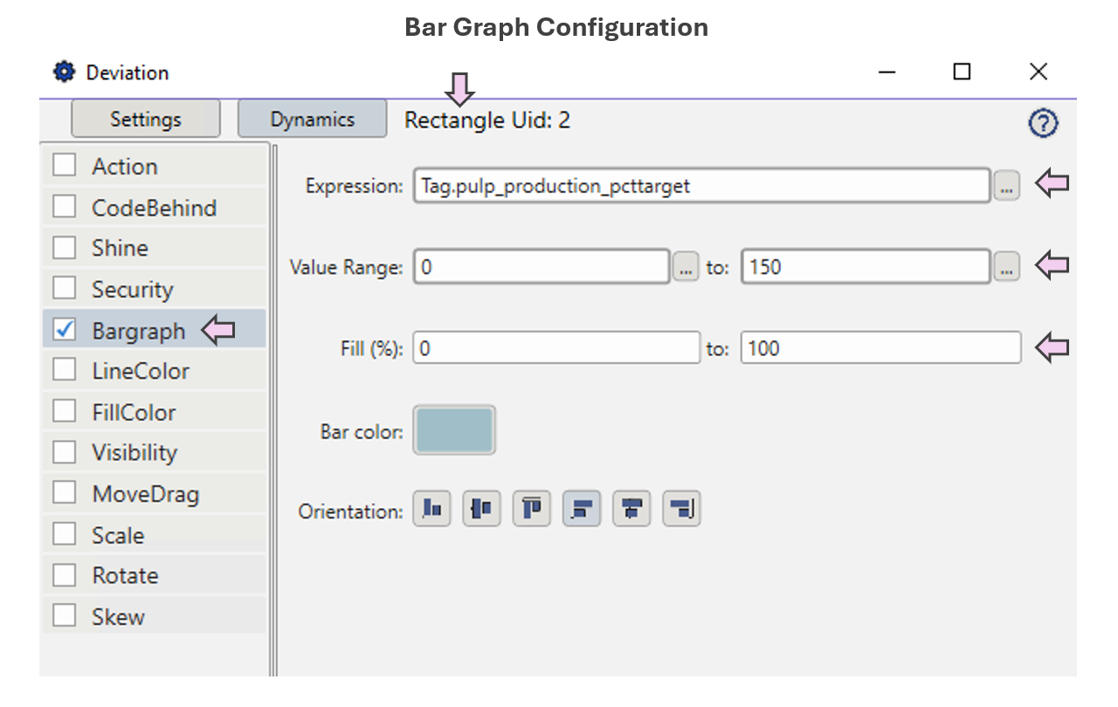Select the sixth Orientation icon (right-aligned bars)
This screenshot has height=707, width=1118.
pos(682,510)
